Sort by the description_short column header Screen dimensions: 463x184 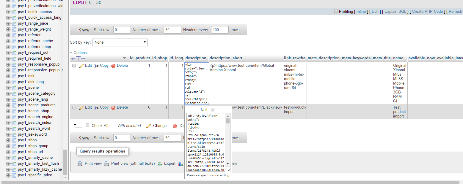point(226,58)
